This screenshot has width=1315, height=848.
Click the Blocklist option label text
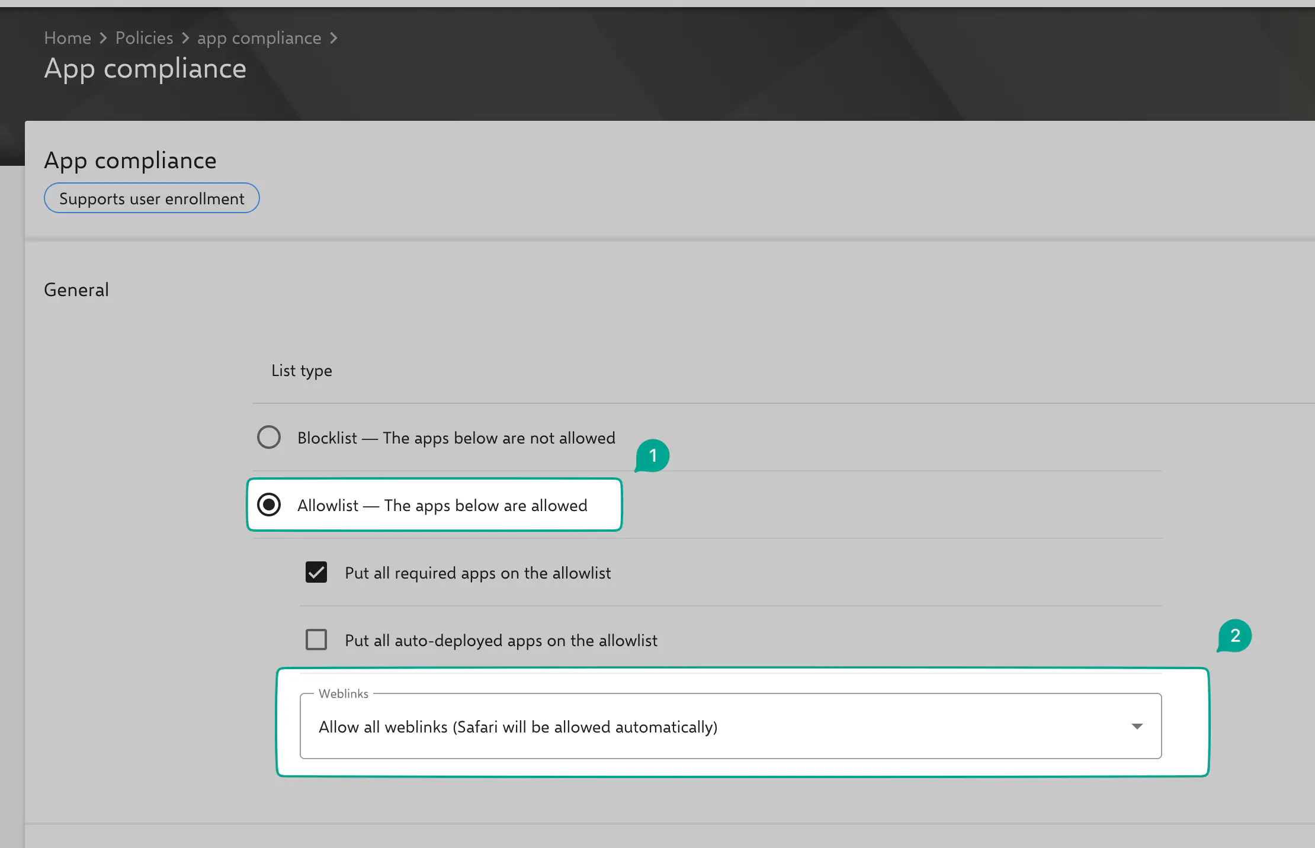tap(456, 438)
